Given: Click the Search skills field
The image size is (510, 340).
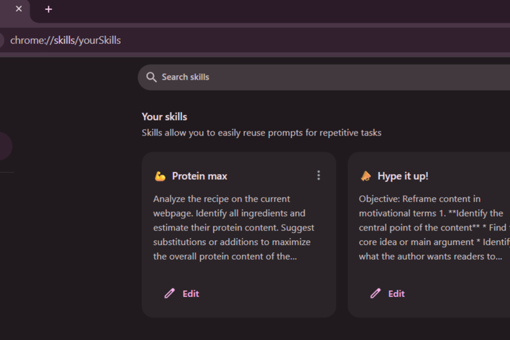Looking at the screenshot, I should click(x=323, y=77).
